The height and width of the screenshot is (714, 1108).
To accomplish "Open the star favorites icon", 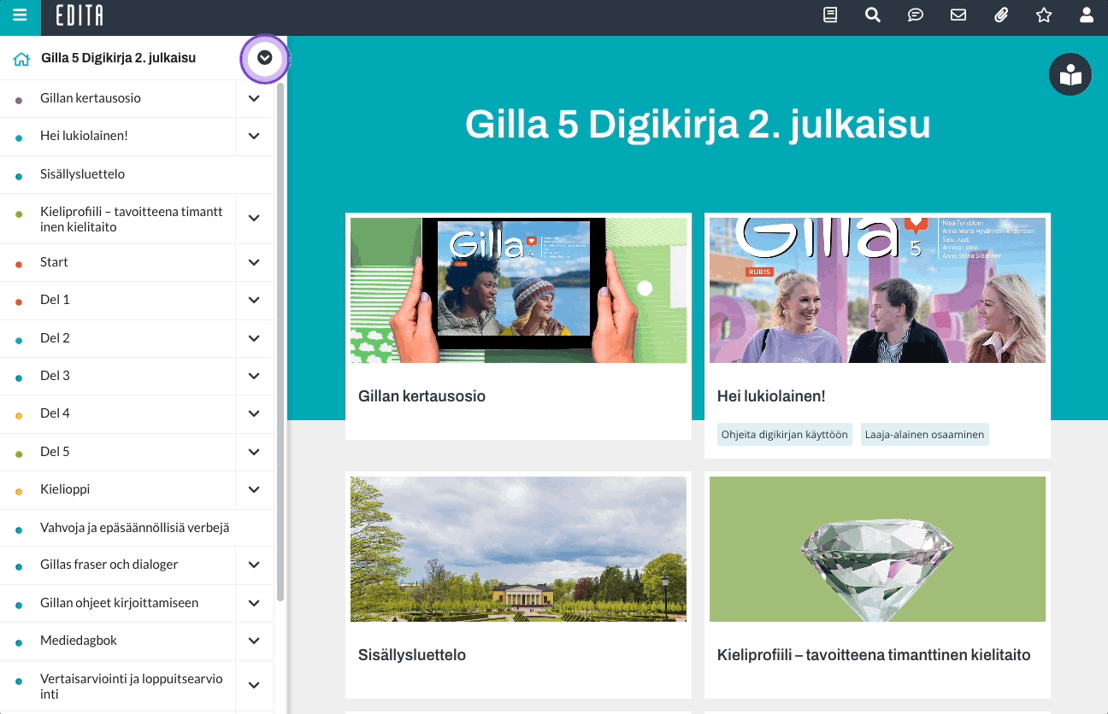I will click(1044, 15).
